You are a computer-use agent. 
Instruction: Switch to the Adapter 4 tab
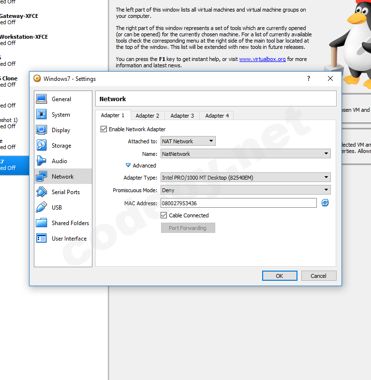pyautogui.click(x=217, y=116)
